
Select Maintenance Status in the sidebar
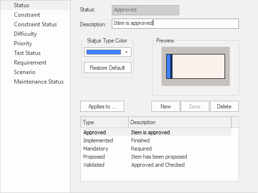(x=39, y=82)
